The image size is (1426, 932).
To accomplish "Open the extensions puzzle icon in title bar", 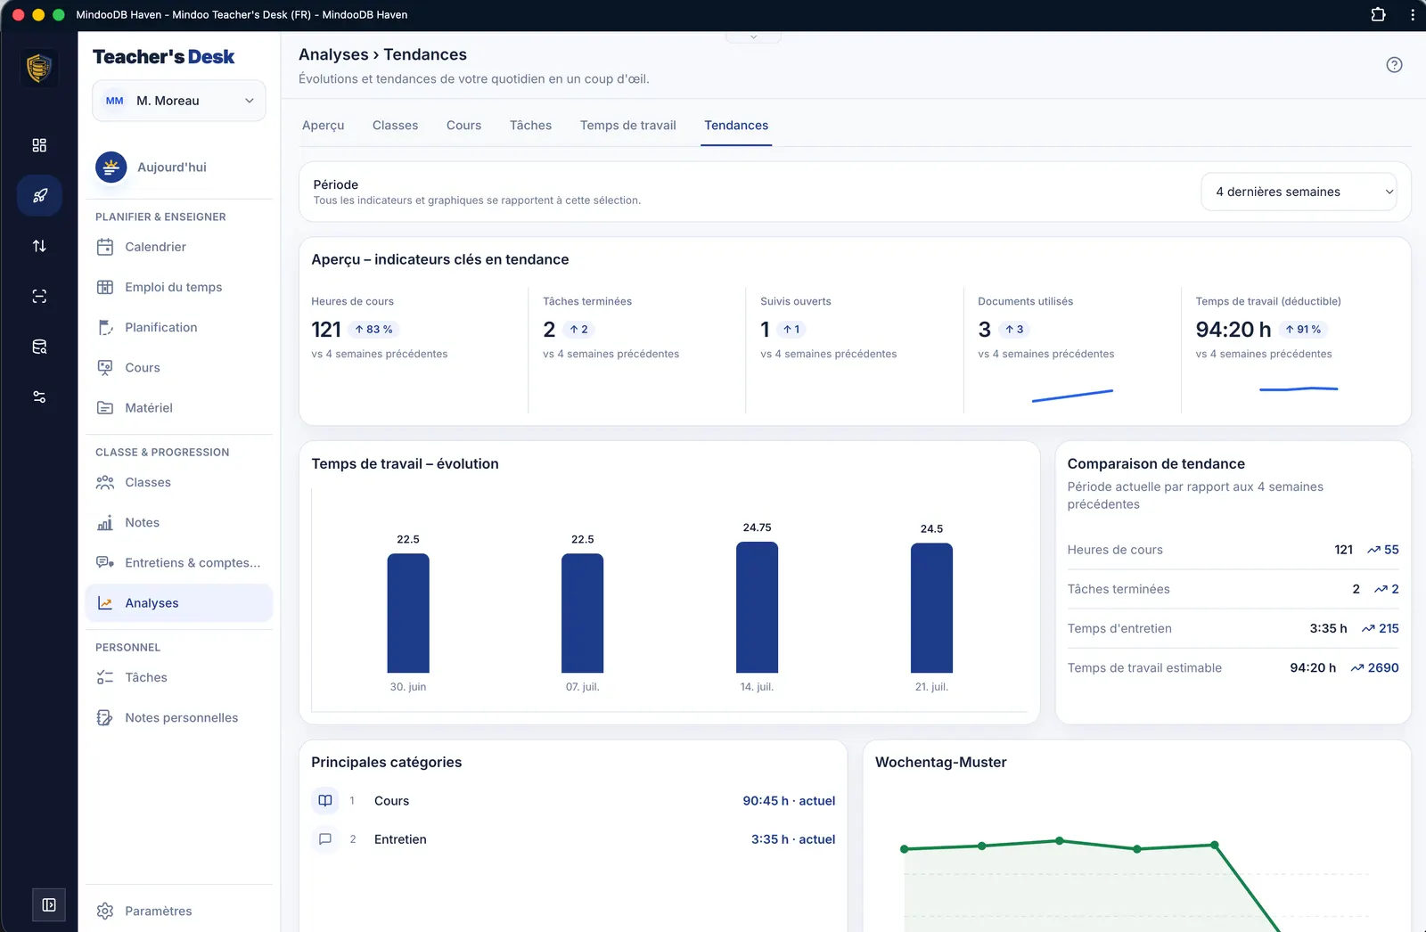I will click(1378, 14).
